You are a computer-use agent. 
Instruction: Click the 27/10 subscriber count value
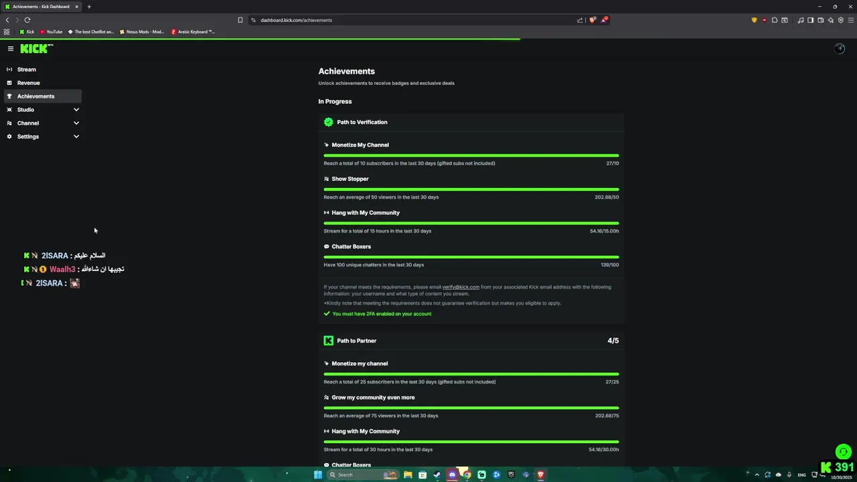613,163
